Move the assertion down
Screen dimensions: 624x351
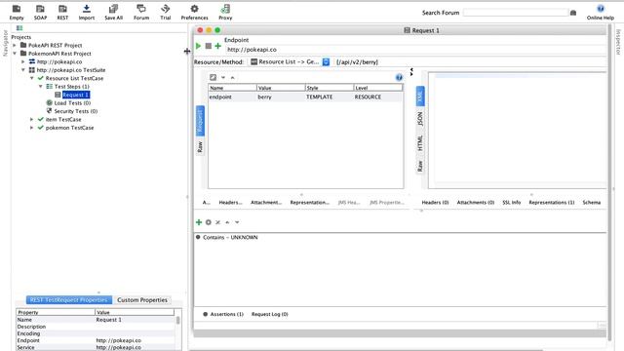pyautogui.click(x=237, y=222)
